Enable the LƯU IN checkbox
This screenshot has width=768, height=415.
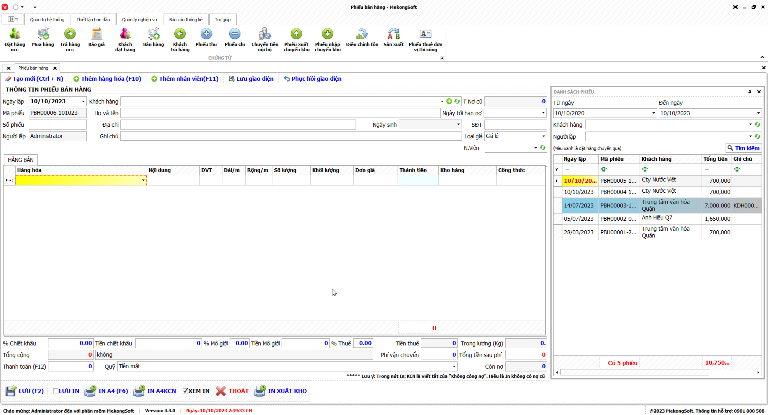click(56, 391)
